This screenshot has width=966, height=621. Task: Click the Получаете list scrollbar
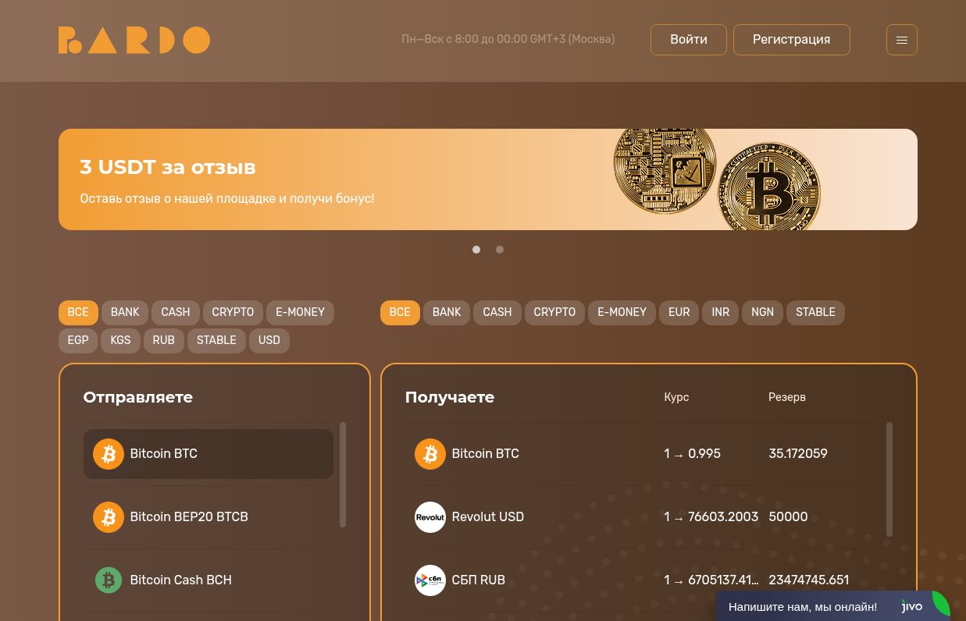889,479
